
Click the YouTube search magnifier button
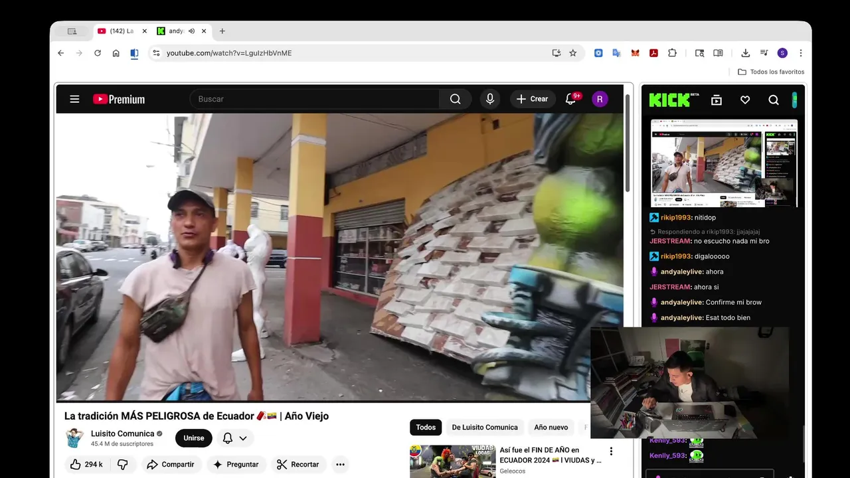[455, 99]
